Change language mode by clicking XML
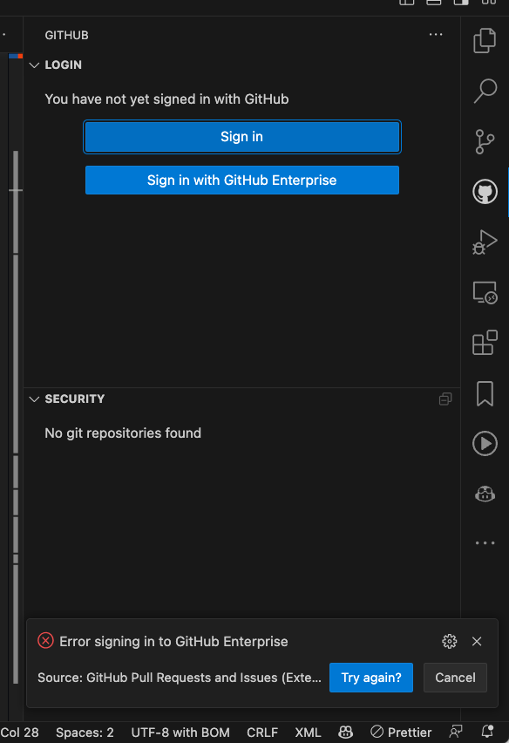509x743 pixels. click(x=308, y=733)
